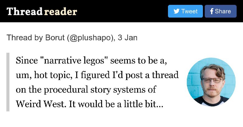Click the word "reader" in logo

[60, 12]
